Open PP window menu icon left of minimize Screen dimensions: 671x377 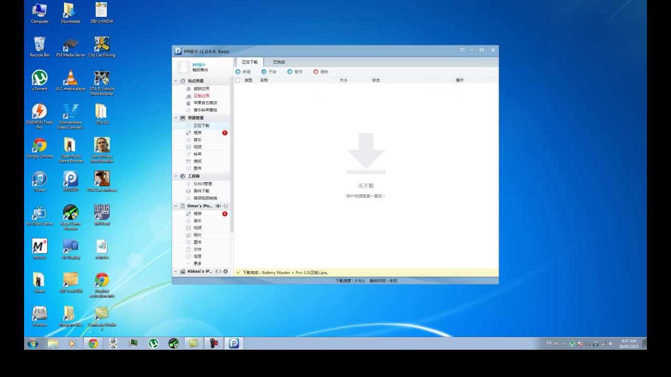[x=462, y=50]
